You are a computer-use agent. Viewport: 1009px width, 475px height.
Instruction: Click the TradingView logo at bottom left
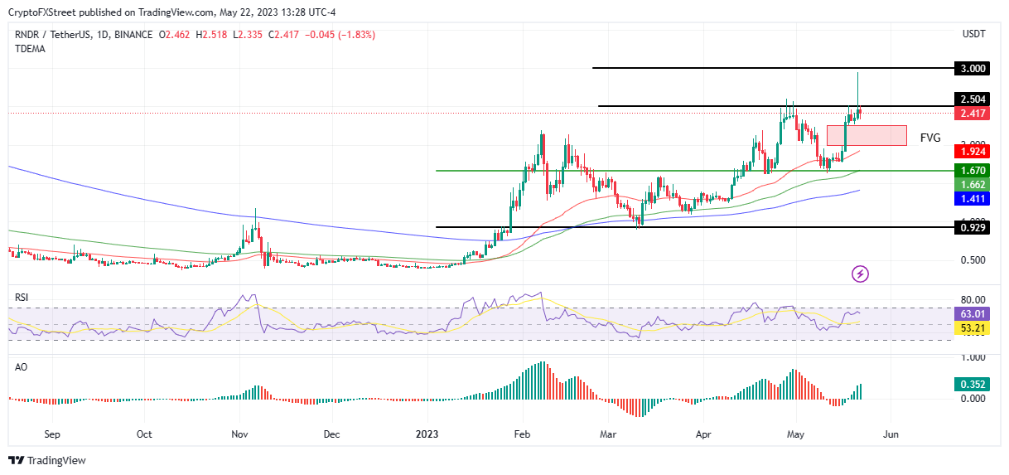point(47,460)
